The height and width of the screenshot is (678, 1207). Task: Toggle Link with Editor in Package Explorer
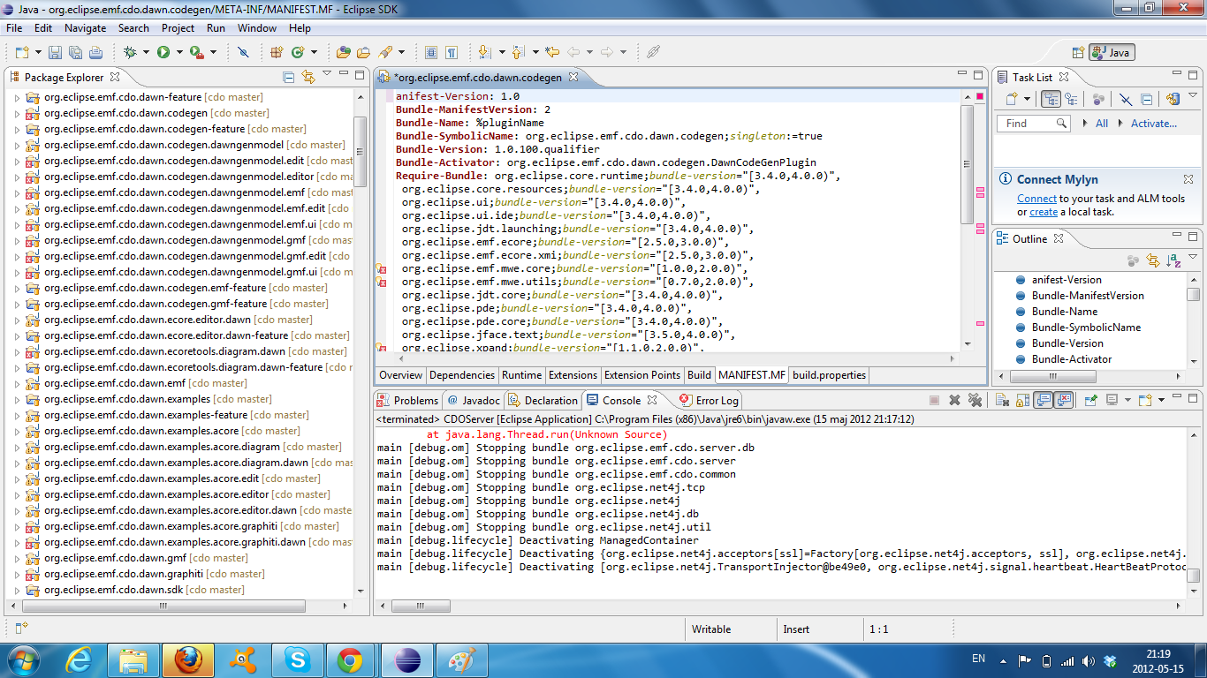coord(307,77)
